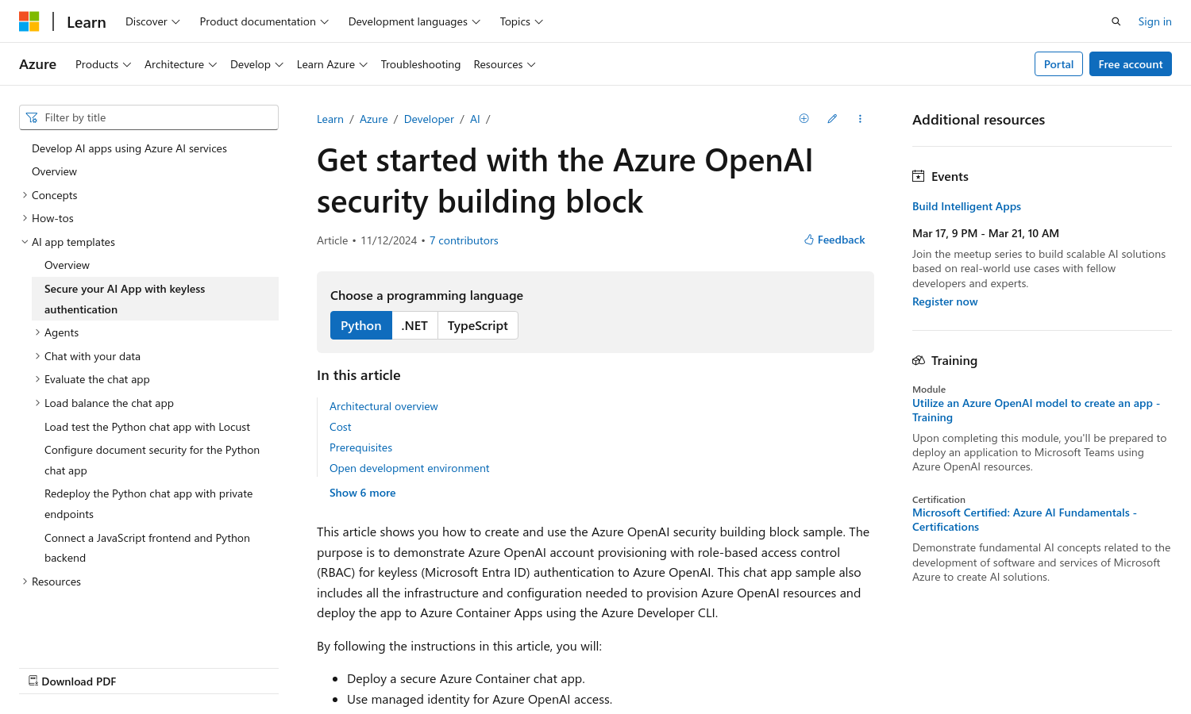Open the add-to-collection plus icon
The image size is (1191, 714).
click(x=804, y=118)
